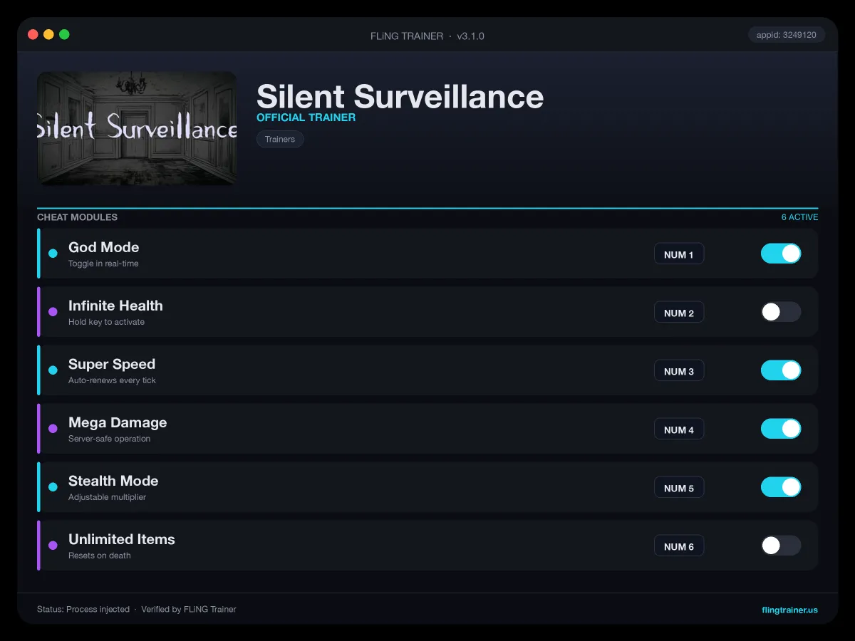Click the 'Auto-renews every tick' description
Image resolution: width=855 pixels, height=641 pixels.
(112, 380)
